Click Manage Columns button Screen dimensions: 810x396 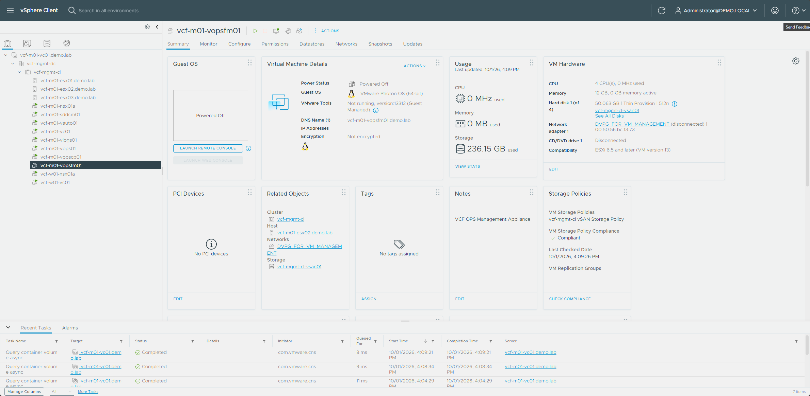[x=24, y=392]
